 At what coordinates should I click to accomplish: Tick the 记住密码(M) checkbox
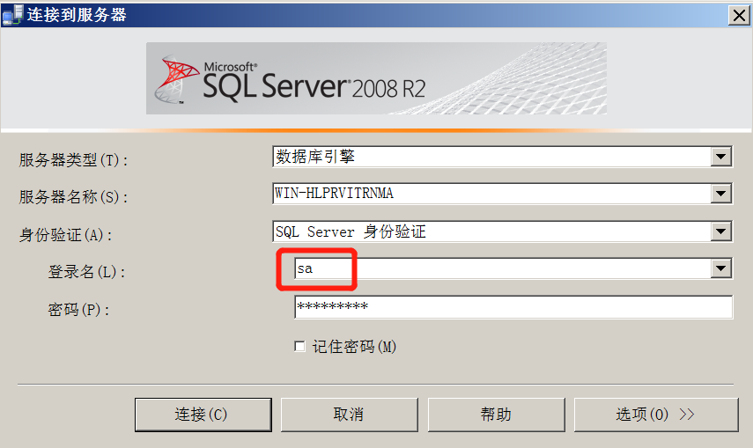pos(299,346)
